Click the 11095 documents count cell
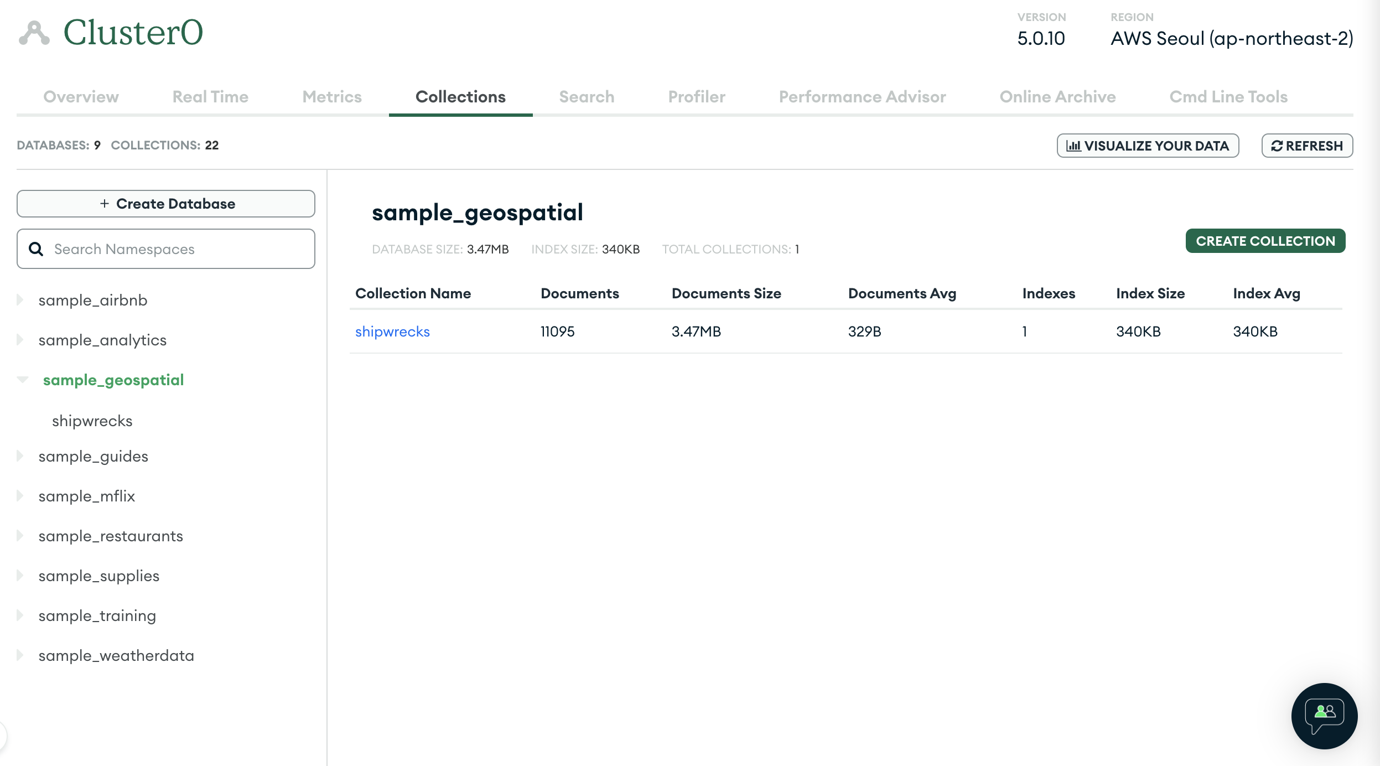Screen dimensions: 1380x766 (x=558, y=332)
